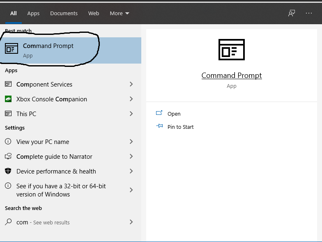This screenshot has width=322, height=242.
Task: Click the magnifier icon next to com web search
Action: [8, 222]
